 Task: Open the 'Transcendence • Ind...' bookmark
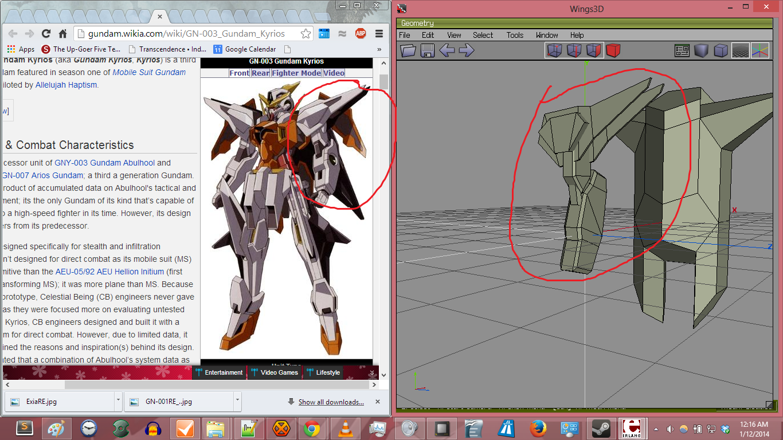click(168, 49)
